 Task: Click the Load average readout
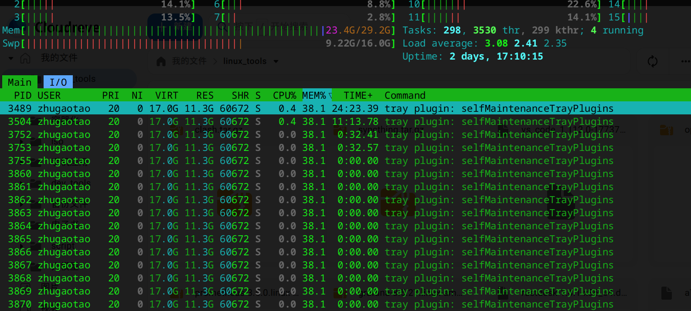pos(484,43)
